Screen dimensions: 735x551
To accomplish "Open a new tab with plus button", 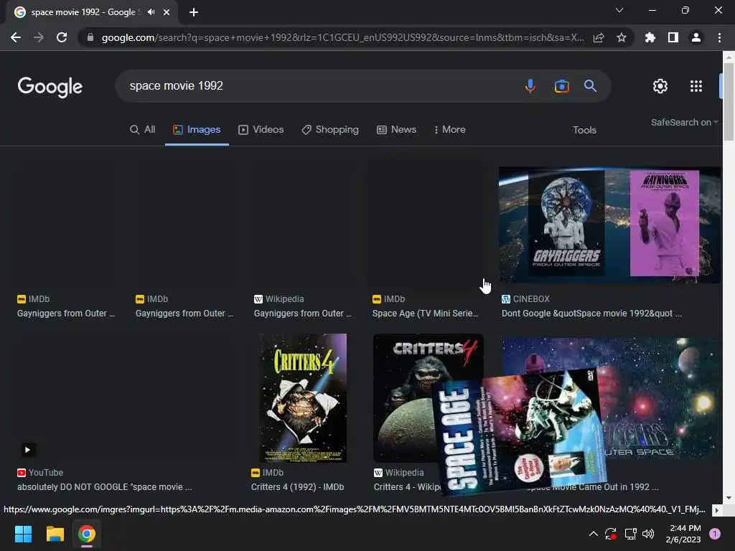I will tap(194, 12).
